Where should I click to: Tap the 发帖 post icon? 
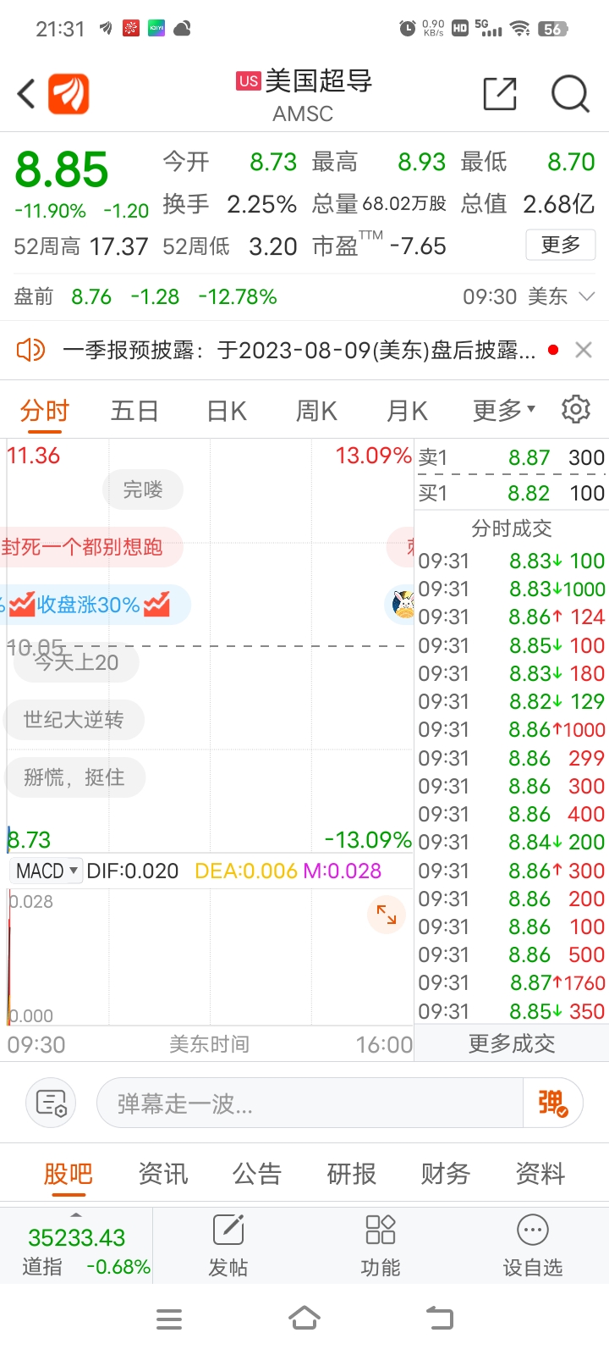click(228, 1245)
